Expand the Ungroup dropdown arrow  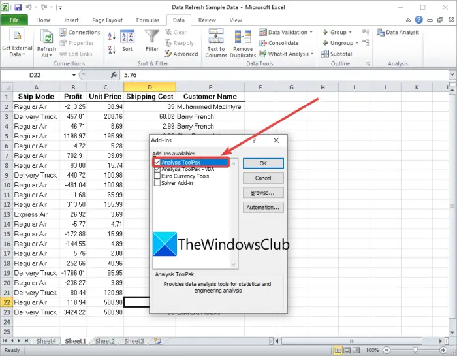(x=357, y=43)
